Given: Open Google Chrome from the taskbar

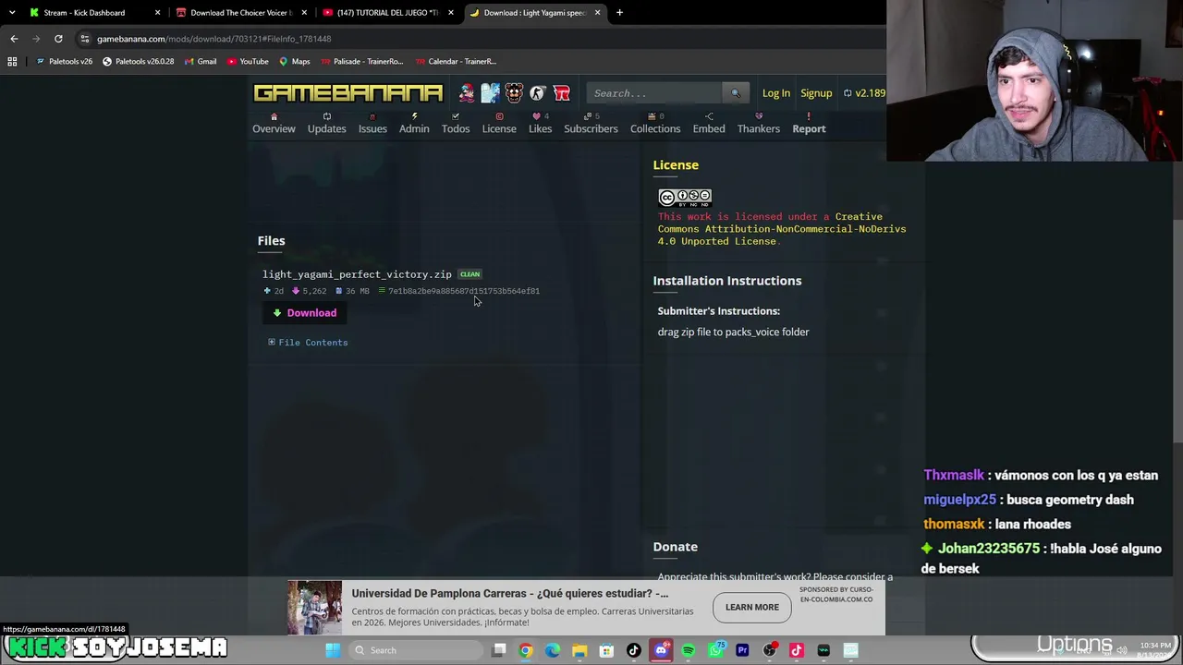Looking at the screenshot, I should click(526, 650).
